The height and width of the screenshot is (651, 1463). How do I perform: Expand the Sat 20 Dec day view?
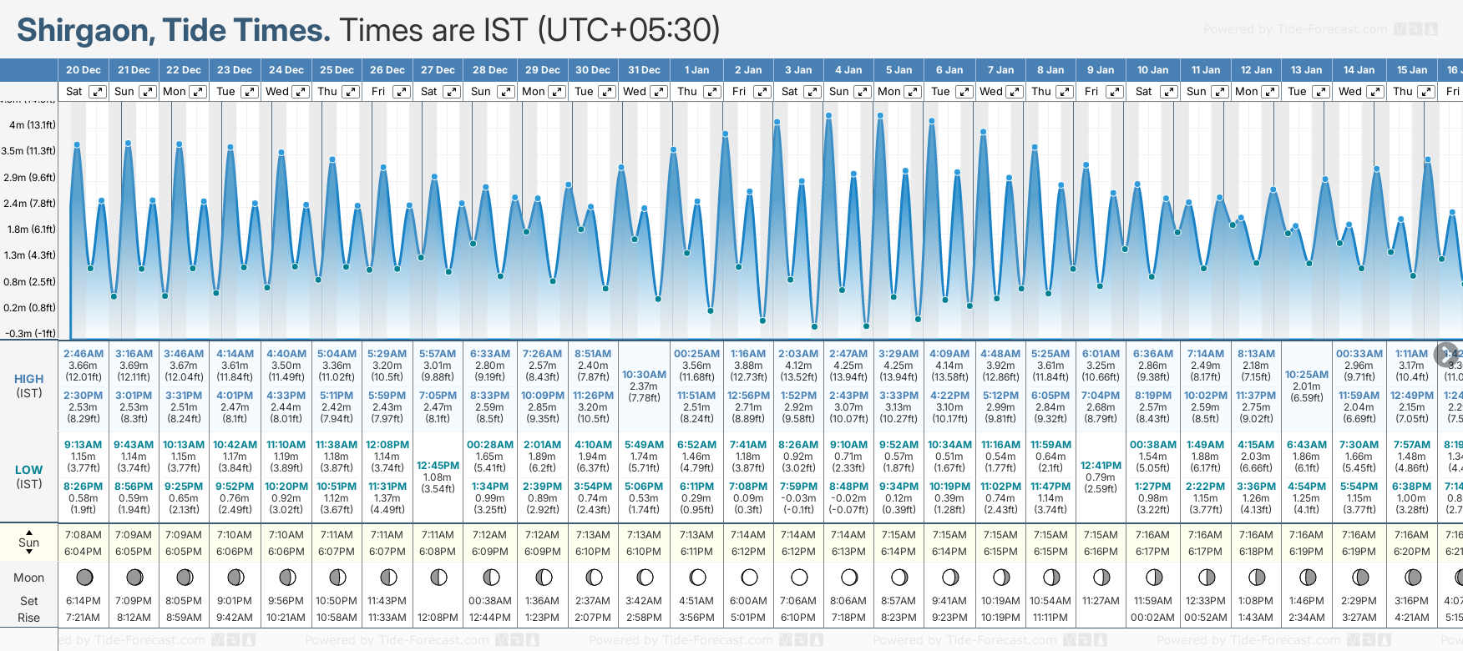tap(98, 92)
